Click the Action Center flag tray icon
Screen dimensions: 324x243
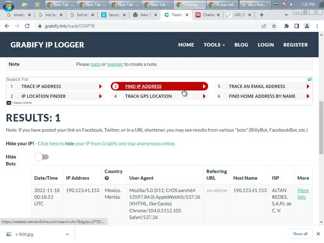[x=284, y=4]
